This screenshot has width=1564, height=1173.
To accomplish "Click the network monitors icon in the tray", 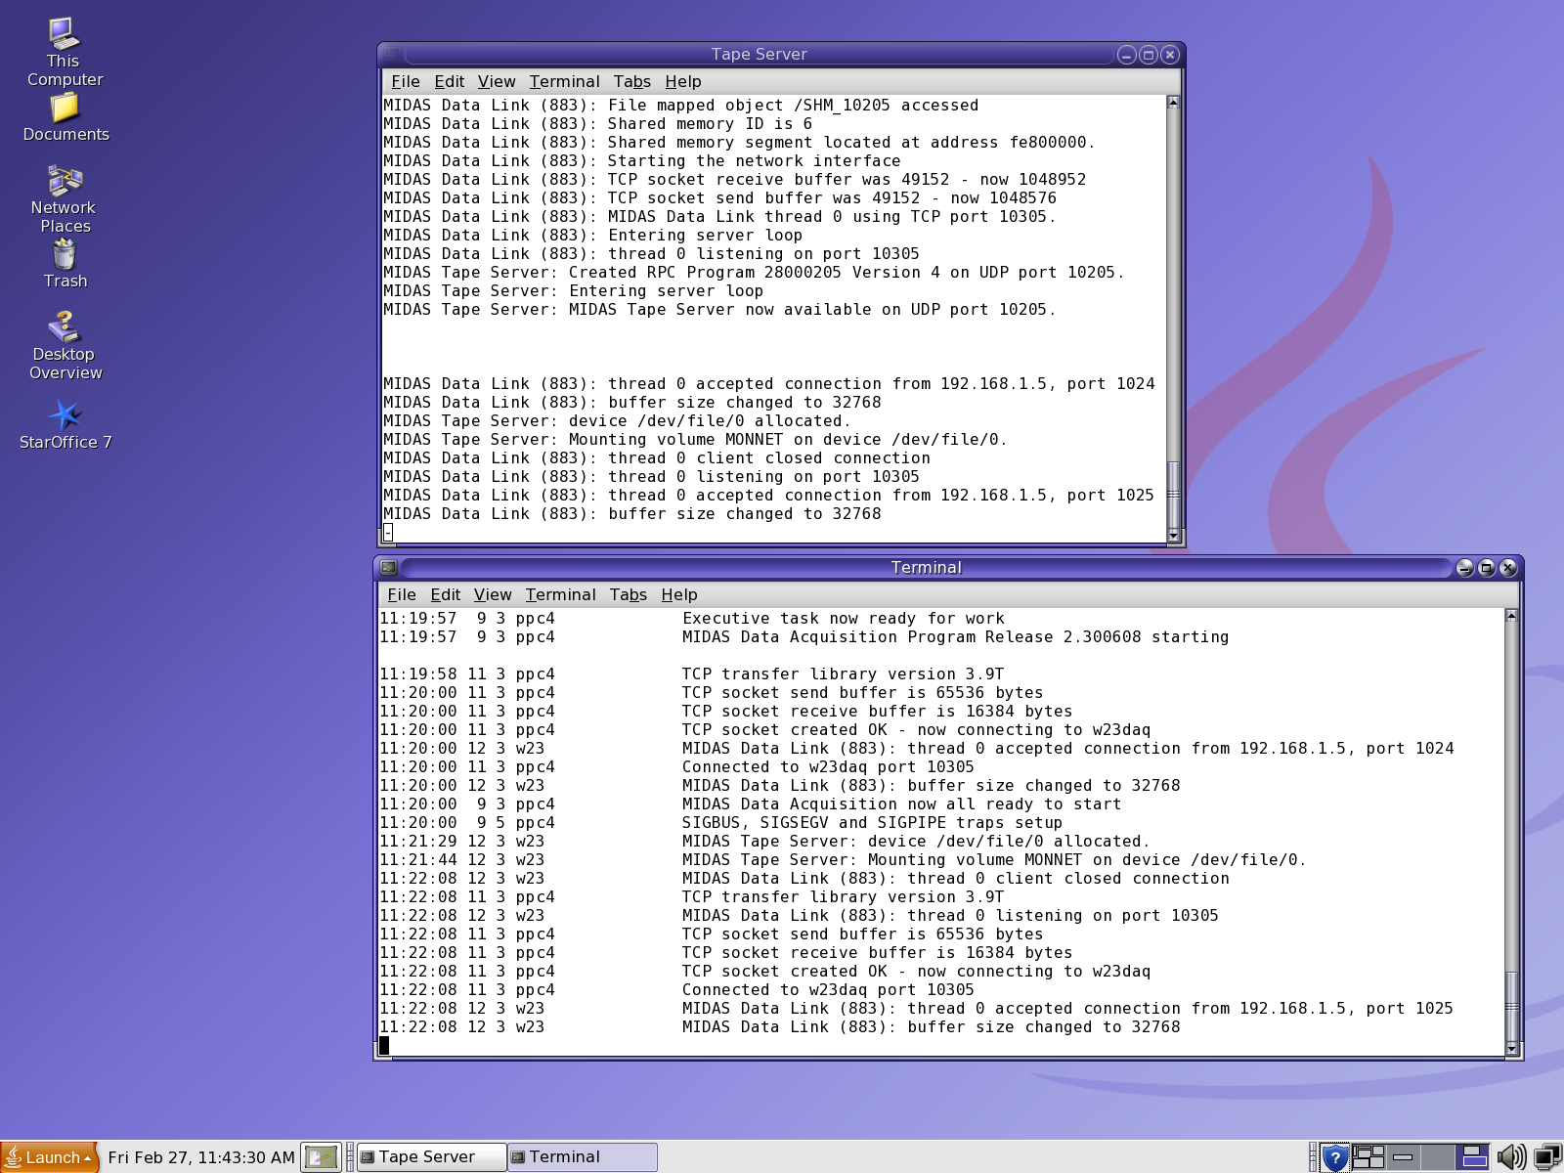I will pyautogui.click(x=1547, y=1157).
